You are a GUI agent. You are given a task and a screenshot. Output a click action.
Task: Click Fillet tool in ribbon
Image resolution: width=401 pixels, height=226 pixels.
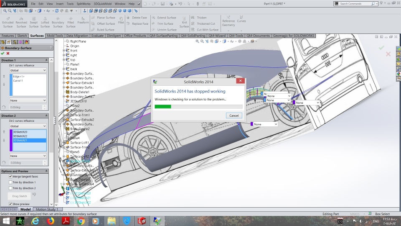(x=121, y=21)
